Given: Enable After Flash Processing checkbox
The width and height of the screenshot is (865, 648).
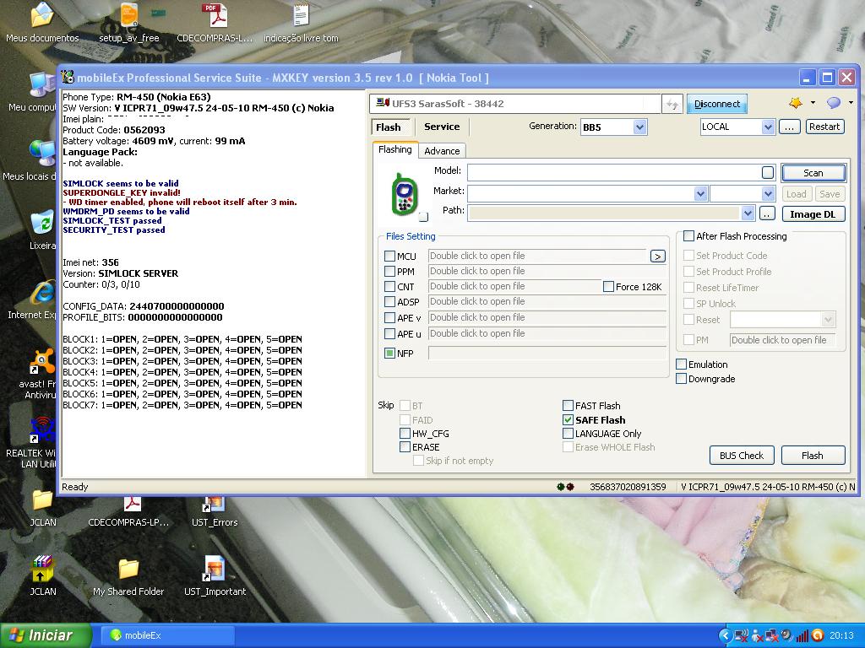Looking at the screenshot, I should [688, 236].
